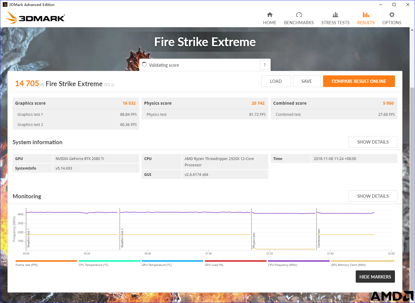Show details for System information
Image resolution: width=415 pixels, height=303 pixels.
coord(373,142)
